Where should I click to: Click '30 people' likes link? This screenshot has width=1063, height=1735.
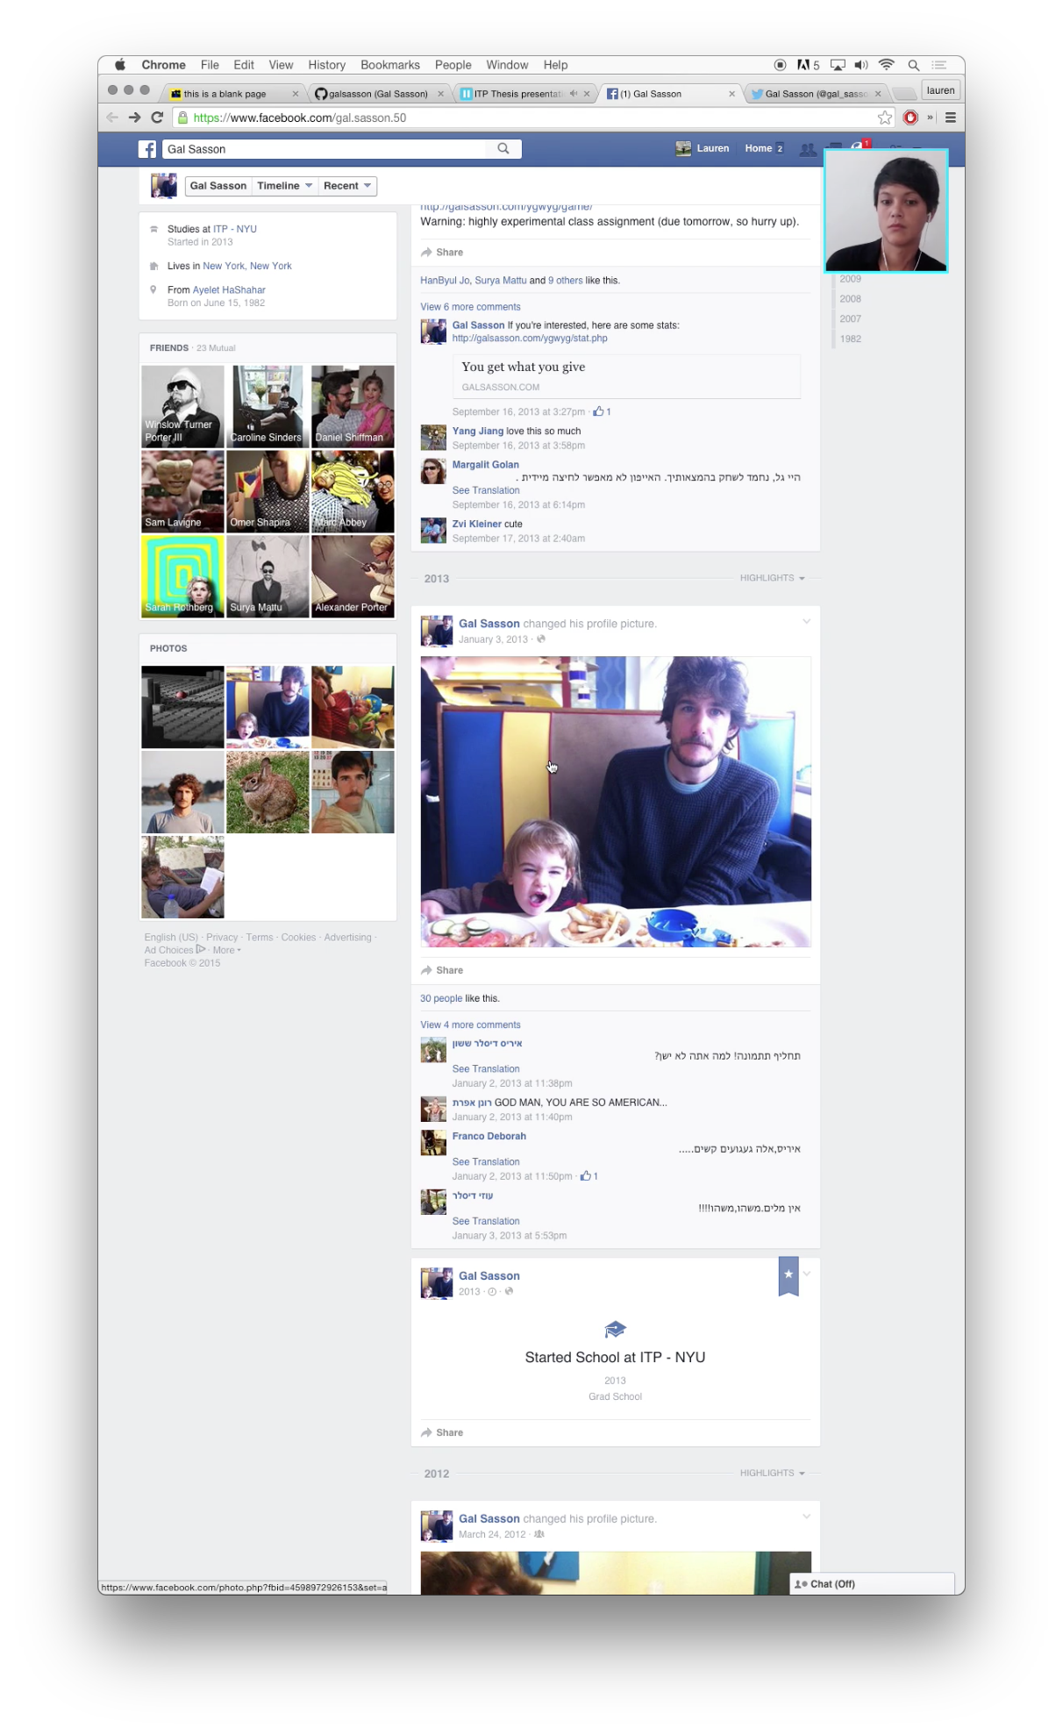441,998
